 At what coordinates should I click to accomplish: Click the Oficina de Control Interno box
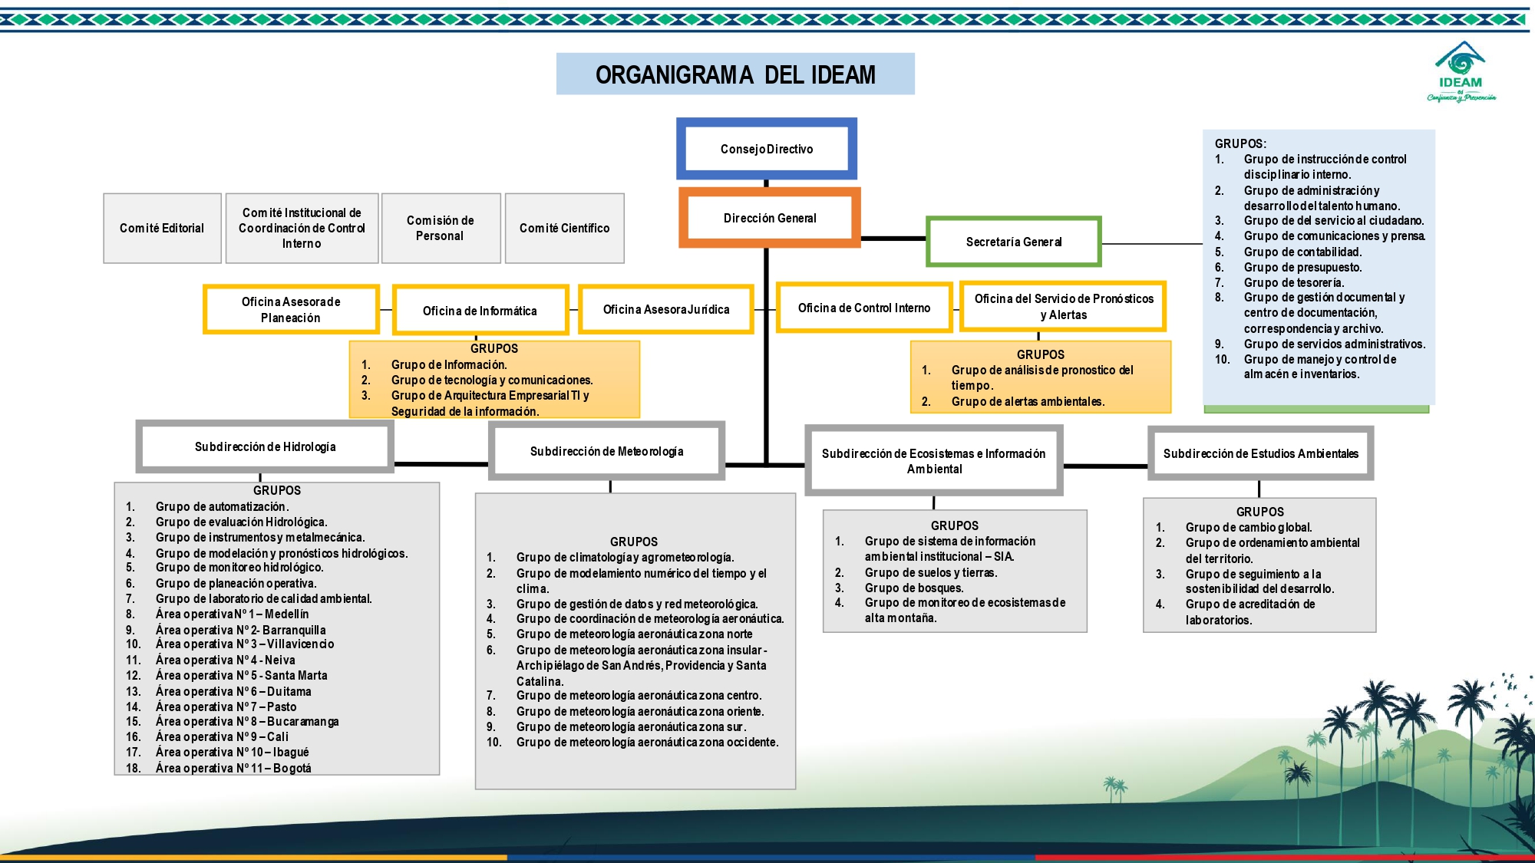point(864,308)
